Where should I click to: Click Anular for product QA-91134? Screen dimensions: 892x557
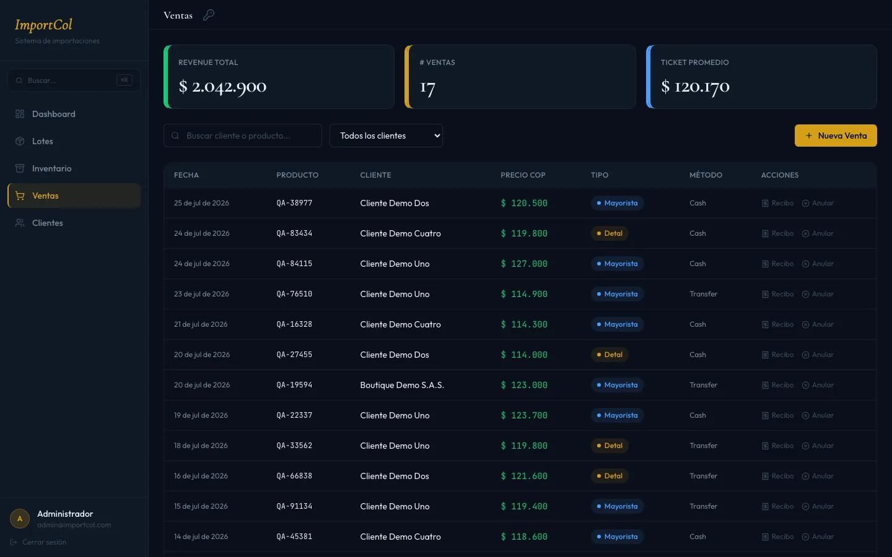(x=818, y=506)
